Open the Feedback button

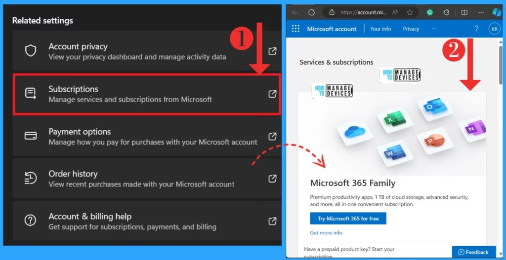473,252
